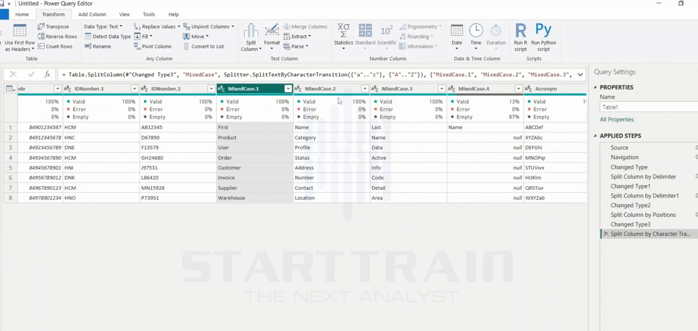Screen dimensions: 698x331
Task: Collapse the PROPERTIES section
Action: coord(595,87)
